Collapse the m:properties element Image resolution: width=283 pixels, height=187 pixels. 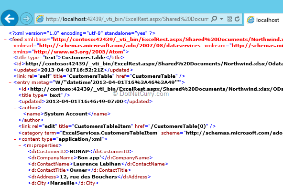[20, 145]
